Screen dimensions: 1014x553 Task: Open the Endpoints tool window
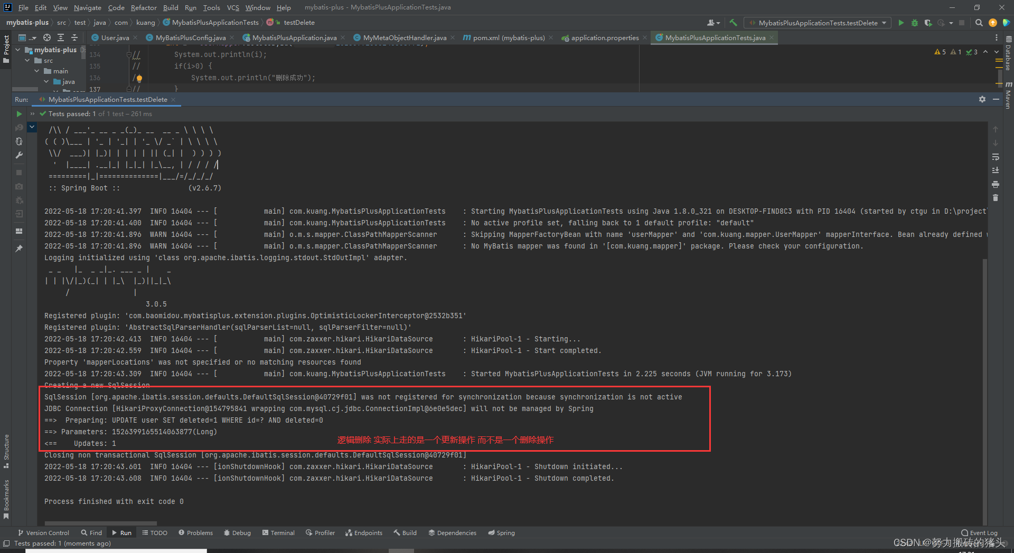pyautogui.click(x=364, y=533)
